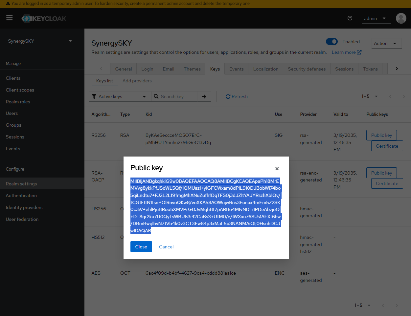The width and height of the screenshot is (411, 316).
Task: Click the aes-generated provider cell
Action: pyautogui.click(x=311, y=277)
